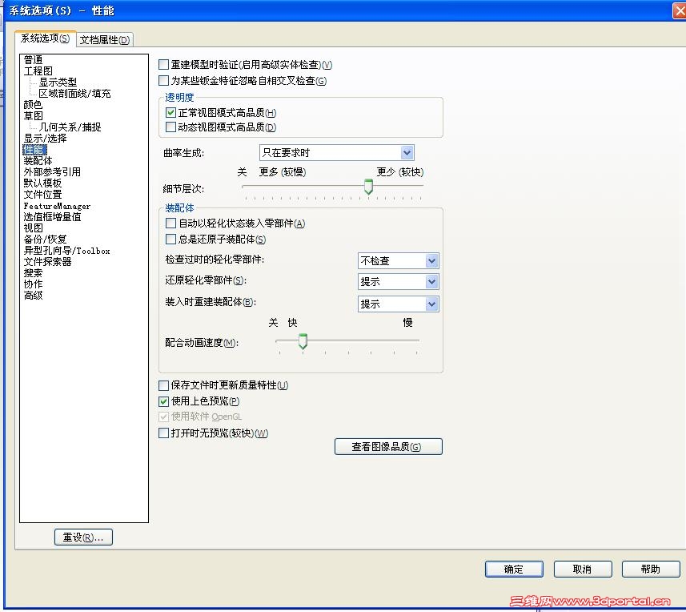Uncheck 使用上色预览 option

point(163,401)
